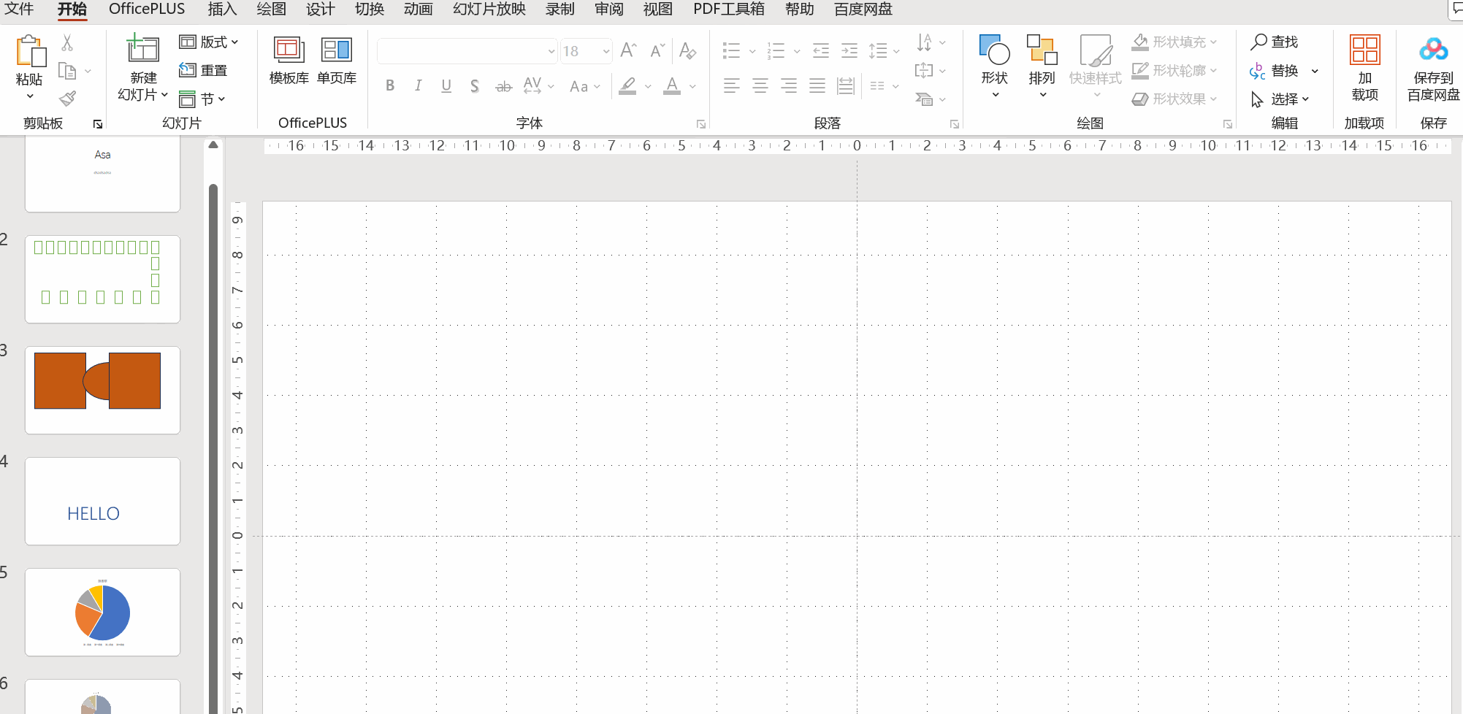Switch to the 插入 tab
Viewport: 1463px width, 714px height.
coord(222,9)
